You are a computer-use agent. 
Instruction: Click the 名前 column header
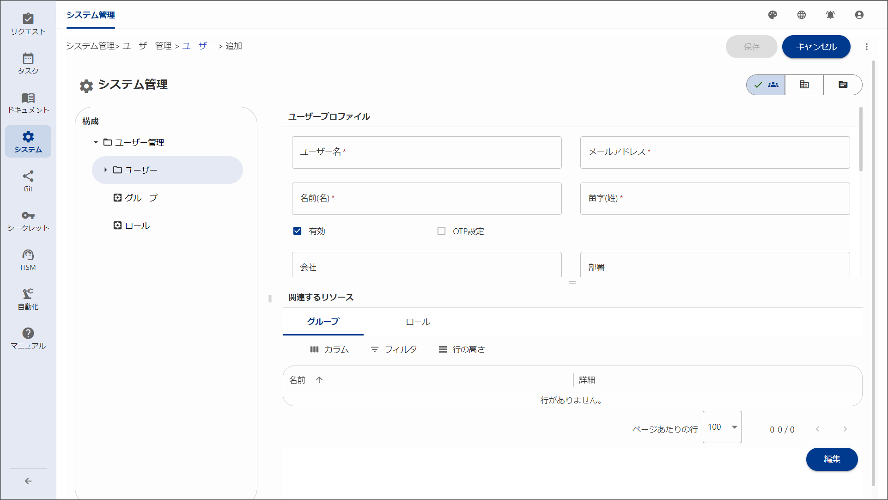297,380
